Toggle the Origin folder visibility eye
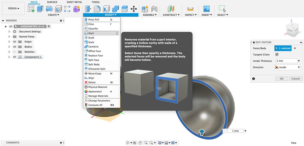 15,41
